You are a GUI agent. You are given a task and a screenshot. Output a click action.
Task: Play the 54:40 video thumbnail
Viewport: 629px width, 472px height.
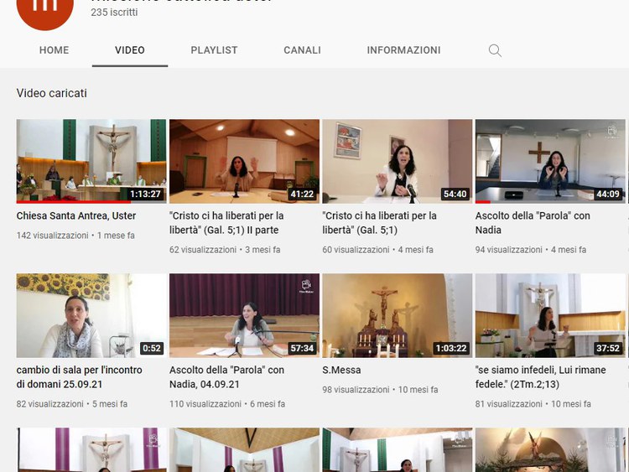[398, 161]
